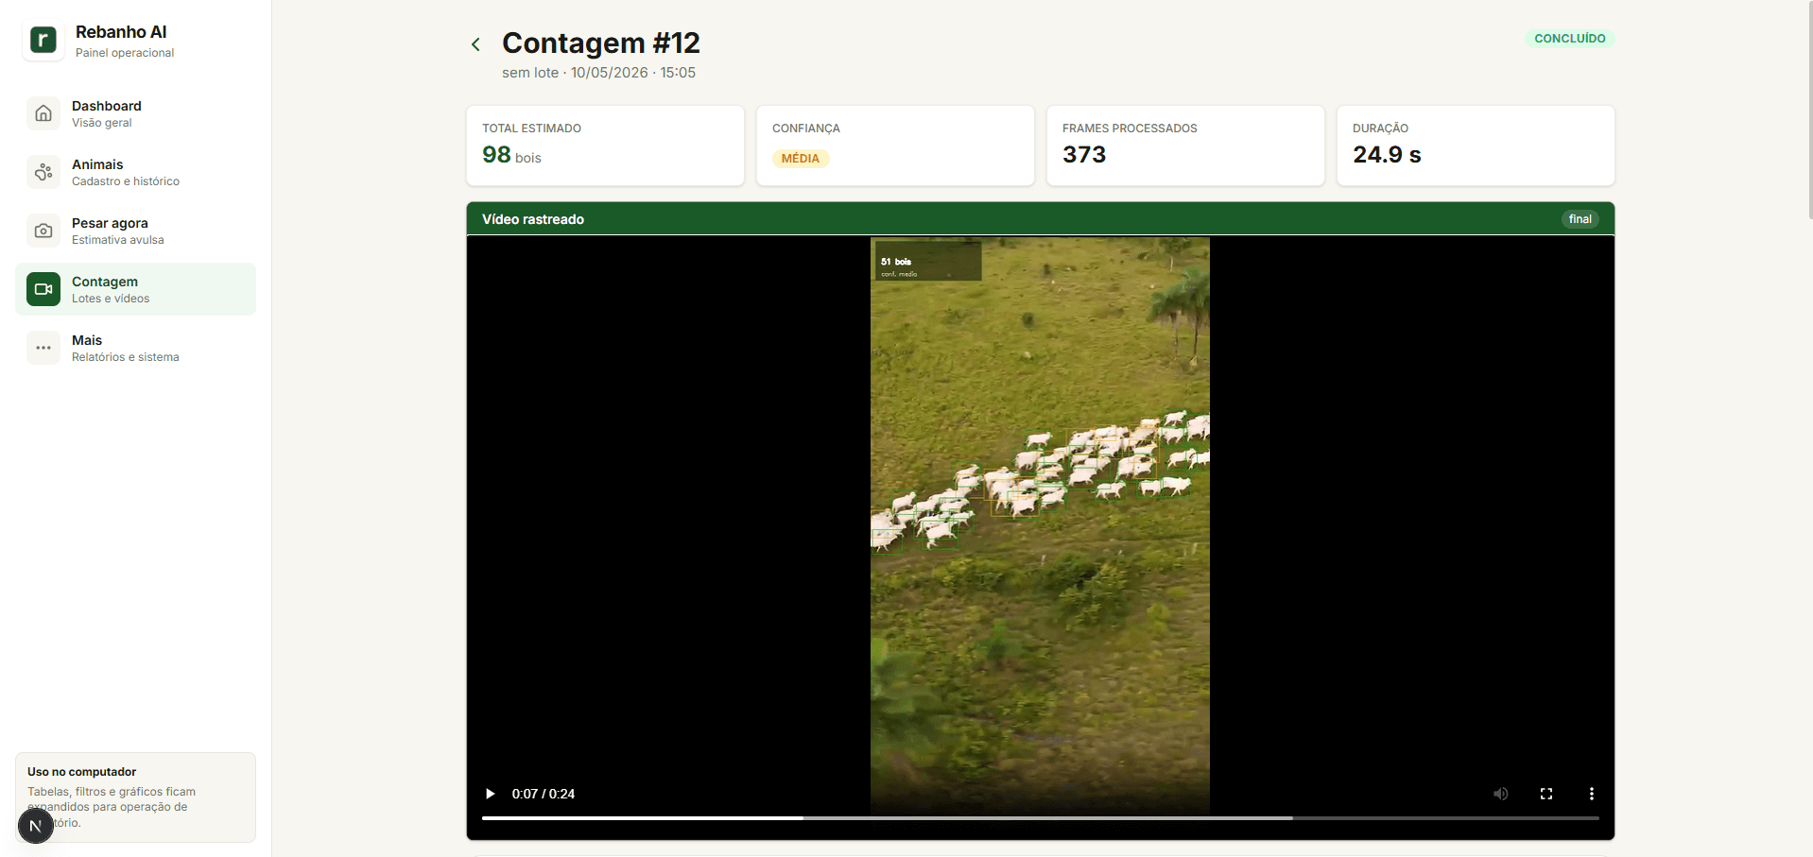Image resolution: width=1813 pixels, height=857 pixels.
Task: Click the Vídeo rastreado header label
Action: [x=533, y=219]
